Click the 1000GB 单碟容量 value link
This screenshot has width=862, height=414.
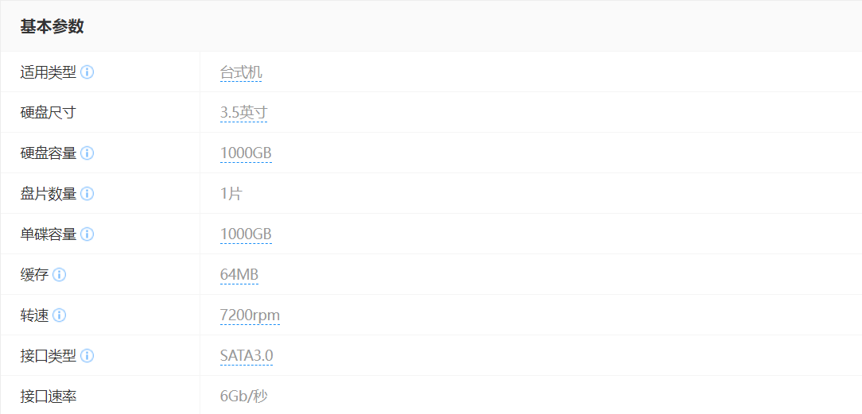[x=246, y=234]
